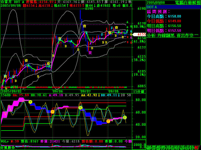Click the magenta 買 buy signal marker
Viewport: 201px width, 150px height.
tap(90, 53)
